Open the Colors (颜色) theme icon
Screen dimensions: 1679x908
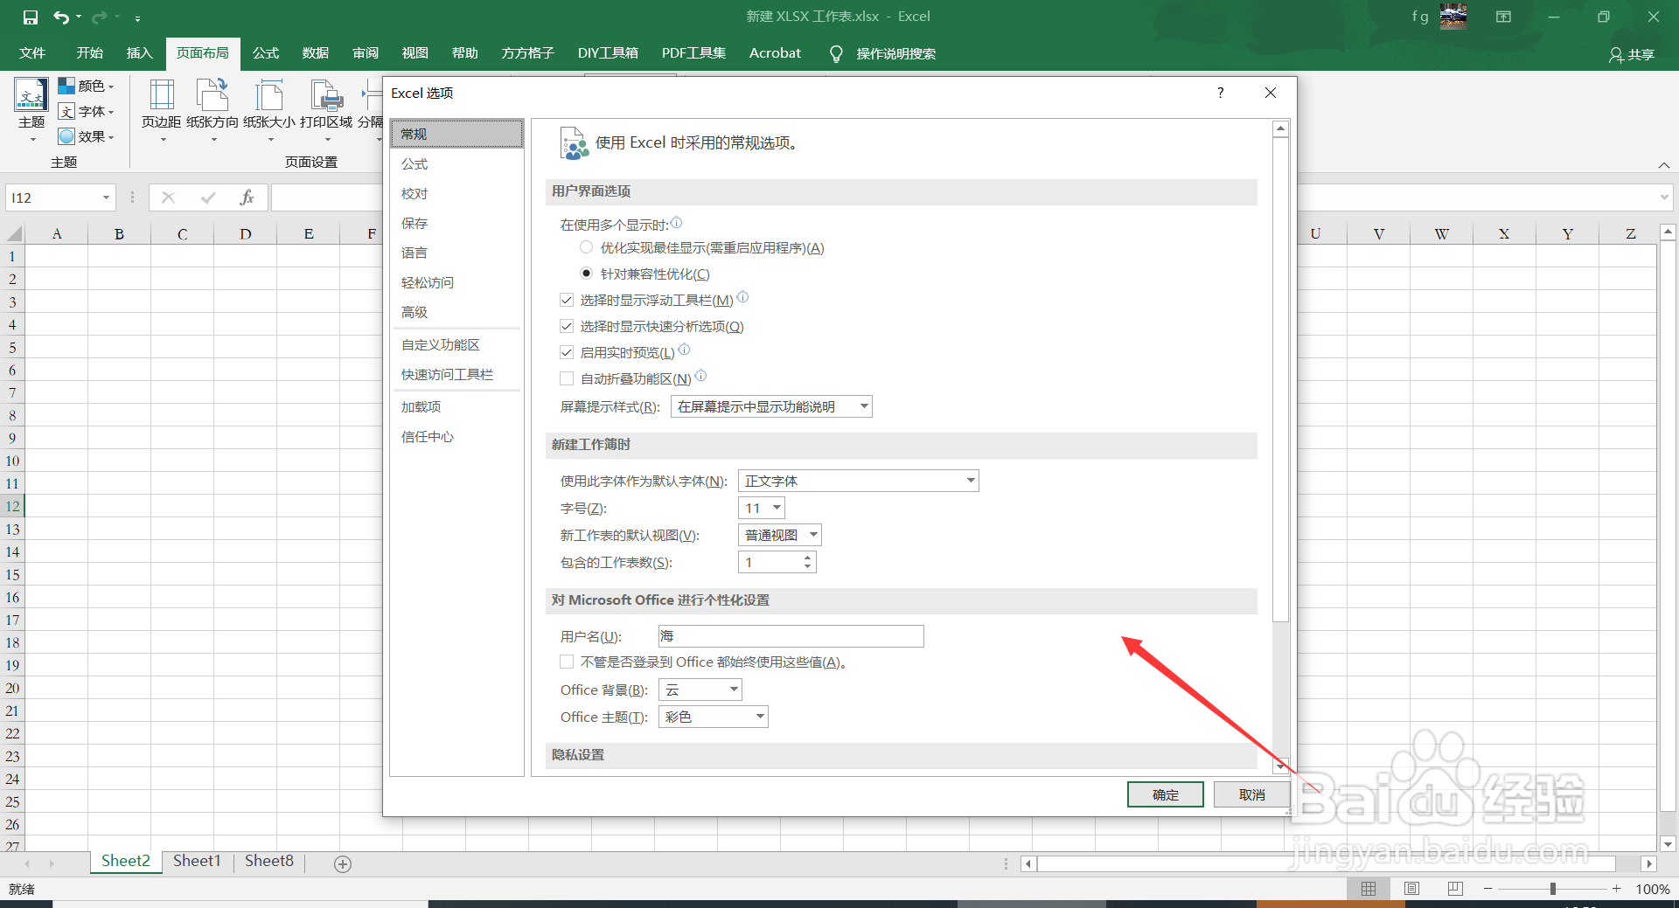click(66, 86)
